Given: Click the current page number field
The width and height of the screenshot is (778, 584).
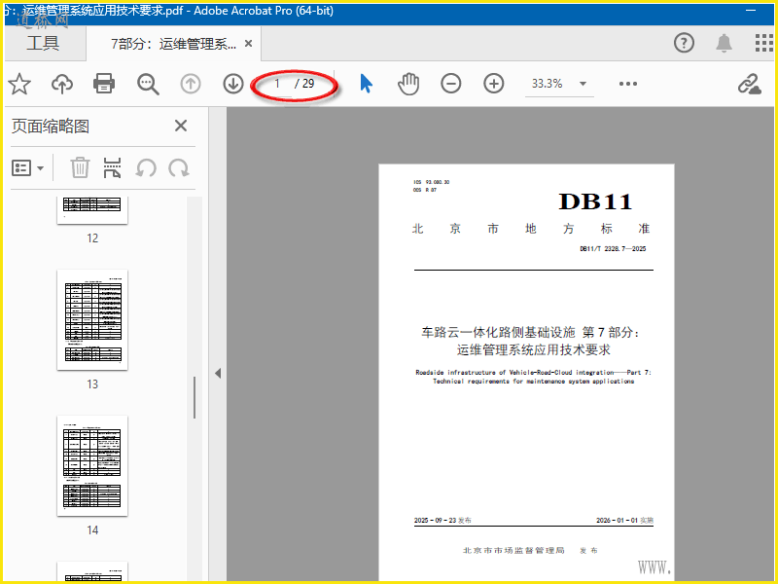Looking at the screenshot, I should tap(277, 84).
